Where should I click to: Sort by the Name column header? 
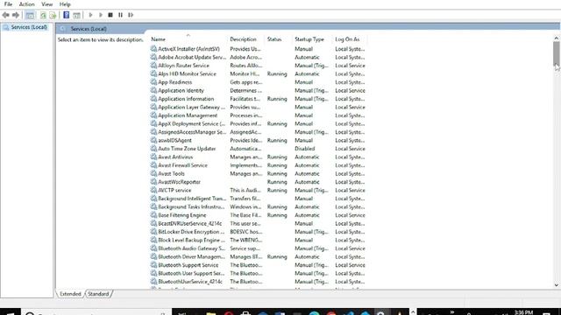point(188,39)
